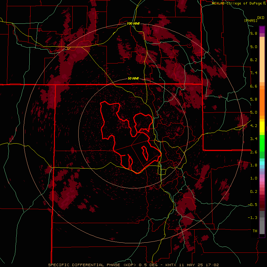Pick the cyan segment of color scale
This screenshot has width=267, height=267.
(x=262, y=163)
